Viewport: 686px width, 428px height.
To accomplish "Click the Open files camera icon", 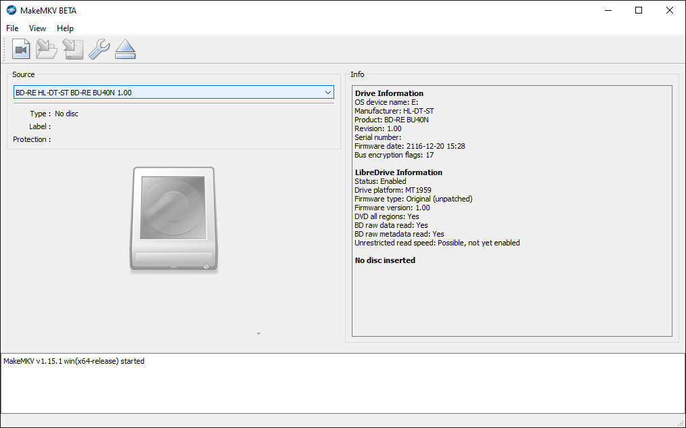I will (21, 49).
